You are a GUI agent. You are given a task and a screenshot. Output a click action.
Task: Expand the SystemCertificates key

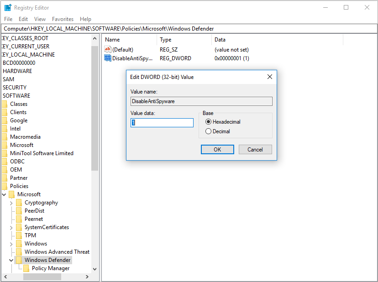click(11, 228)
